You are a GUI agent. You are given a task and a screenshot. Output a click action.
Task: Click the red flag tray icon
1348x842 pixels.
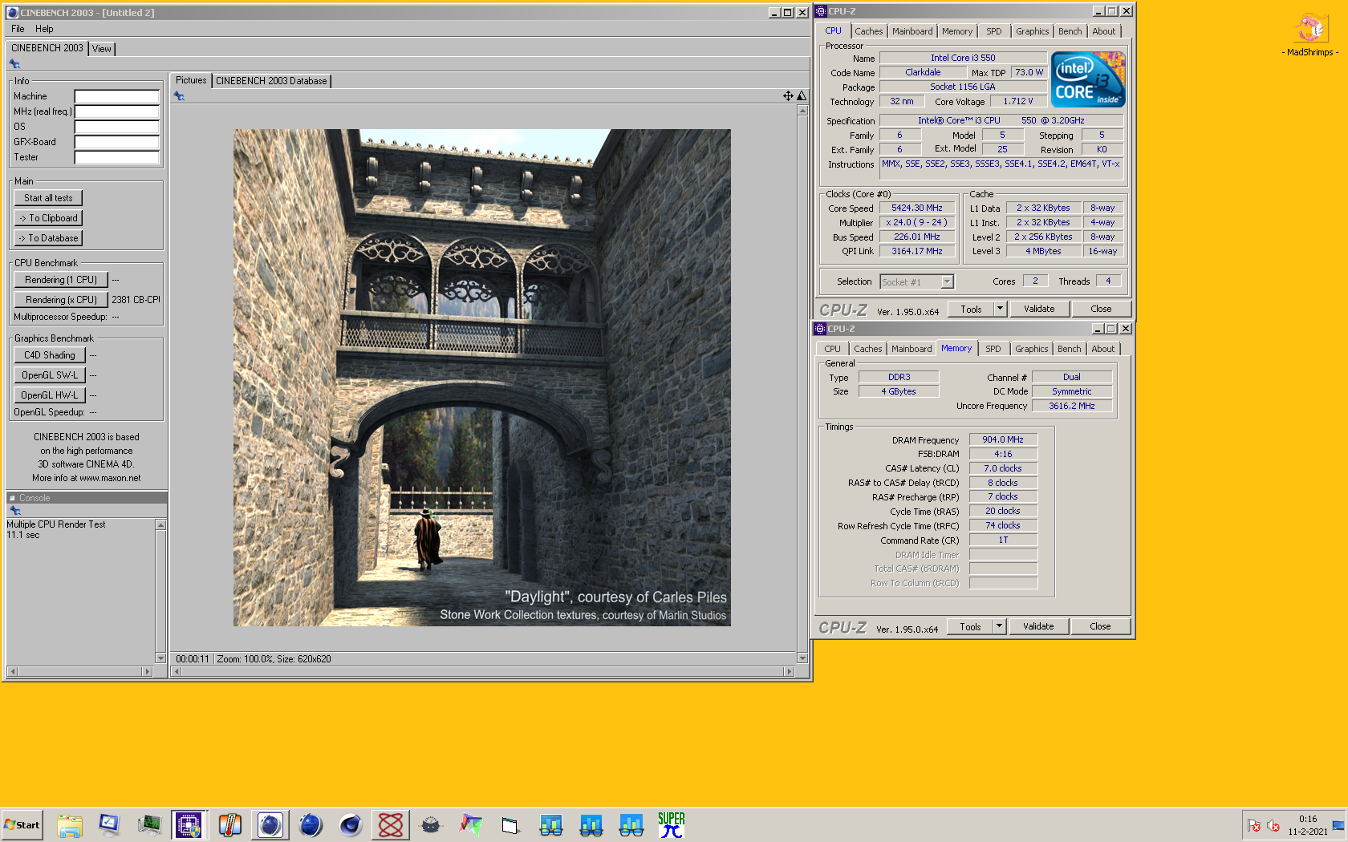(x=1254, y=825)
